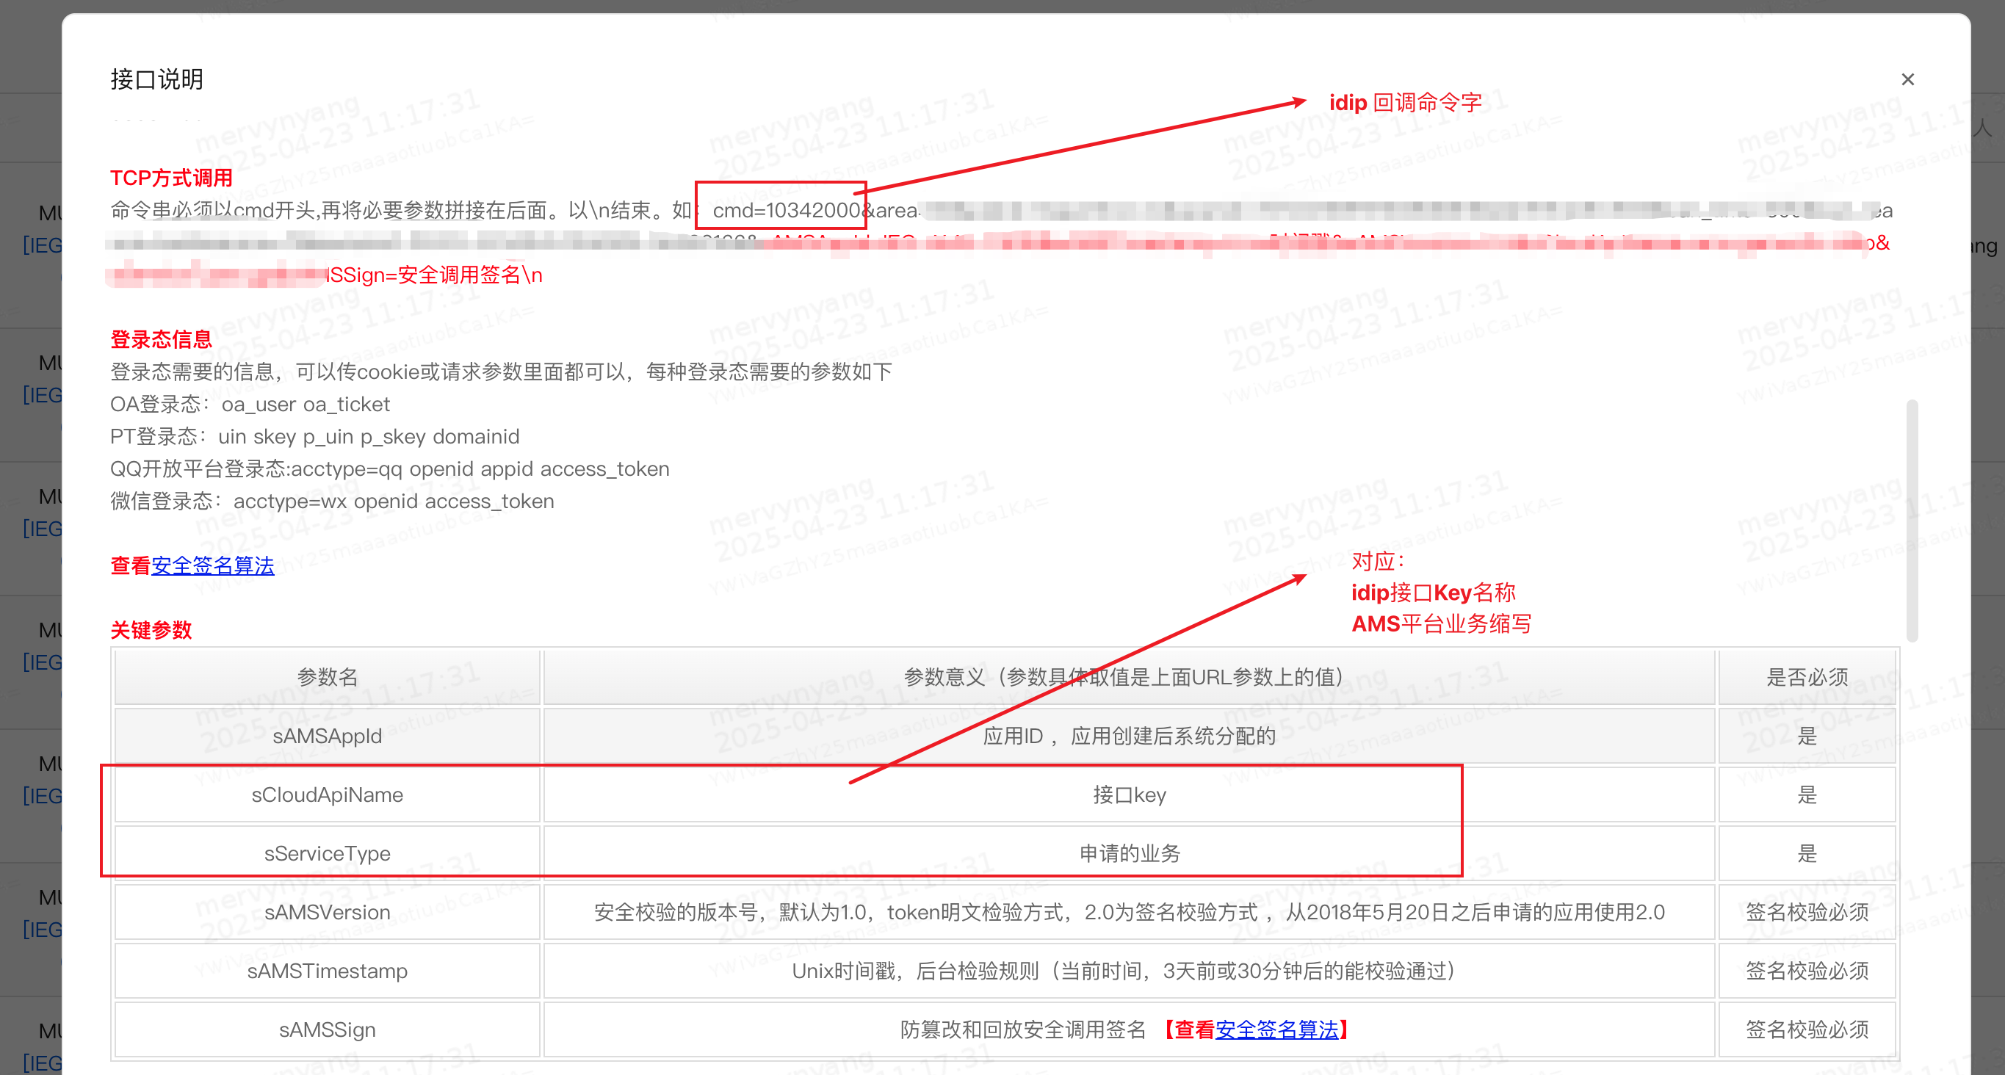Click the 接口说明 dialog title
Image resolution: width=2005 pixels, height=1075 pixels.
(x=156, y=79)
